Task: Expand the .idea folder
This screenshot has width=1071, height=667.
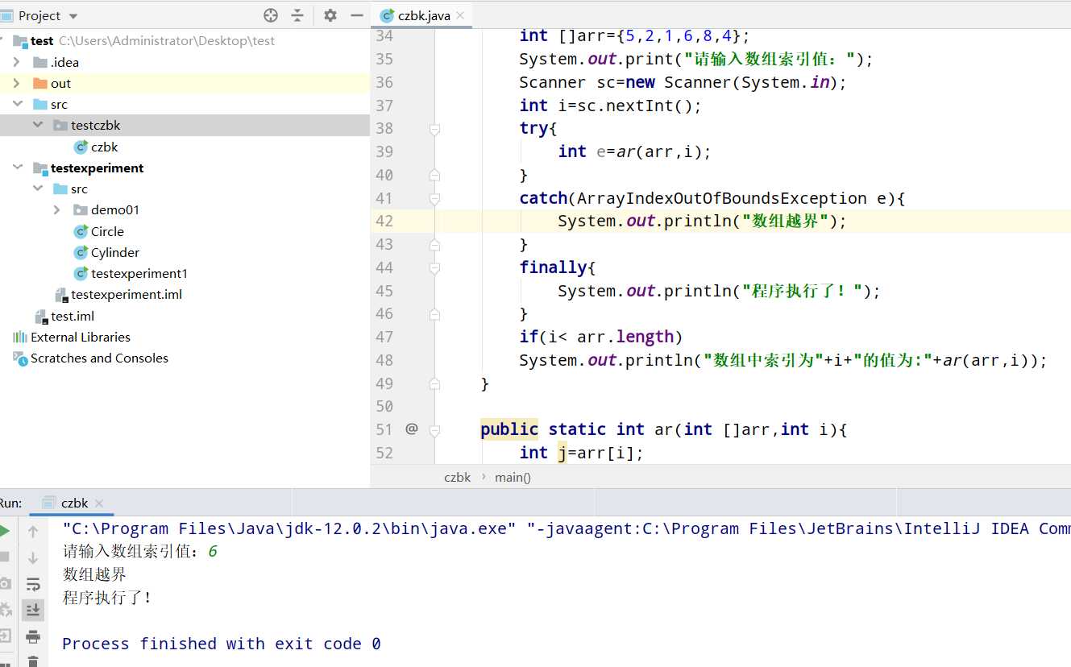Action: pyautogui.click(x=17, y=62)
